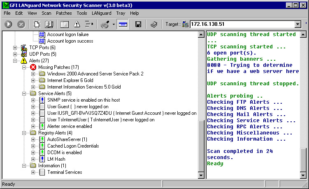Image resolution: width=309 pixels, height=189 pixels.
Task: Select 'DCOM is enabled' tree item
Action: pyautogui.click(x=65, y=153)
